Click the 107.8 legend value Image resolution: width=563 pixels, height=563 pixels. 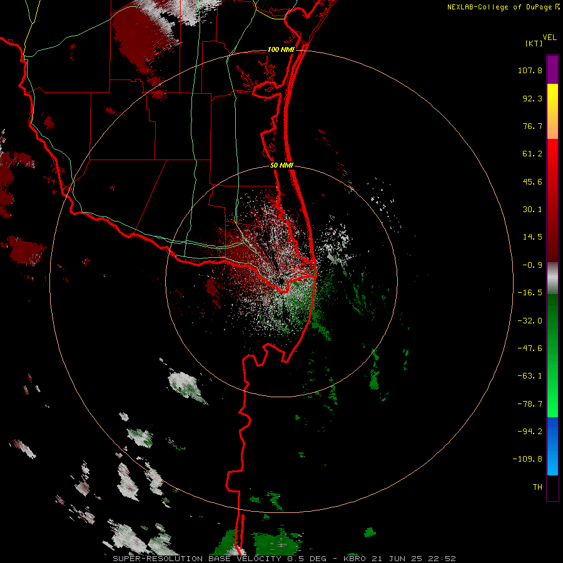[x=530, y=70]
